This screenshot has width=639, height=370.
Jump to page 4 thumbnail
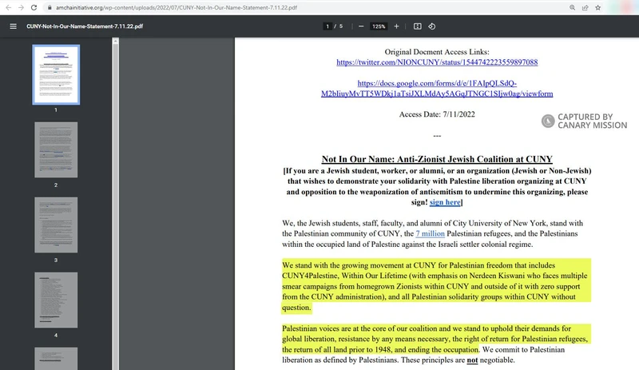[56, 300]
